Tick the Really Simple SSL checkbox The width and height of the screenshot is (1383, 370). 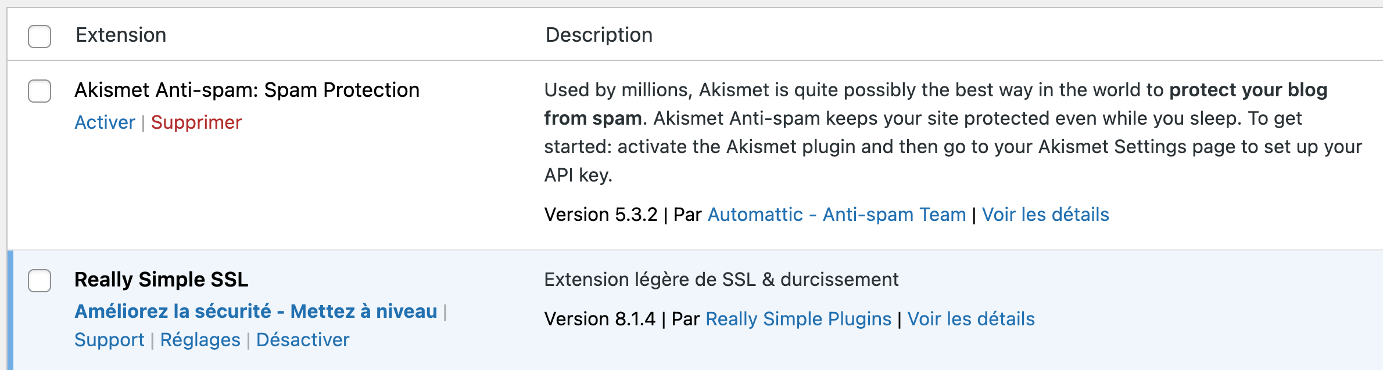[x=40, y=281]
